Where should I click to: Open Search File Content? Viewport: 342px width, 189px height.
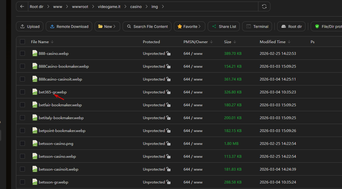pyautogui.click(x=147, y=27)
